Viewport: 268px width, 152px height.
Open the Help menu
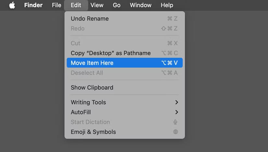[167, 5]
